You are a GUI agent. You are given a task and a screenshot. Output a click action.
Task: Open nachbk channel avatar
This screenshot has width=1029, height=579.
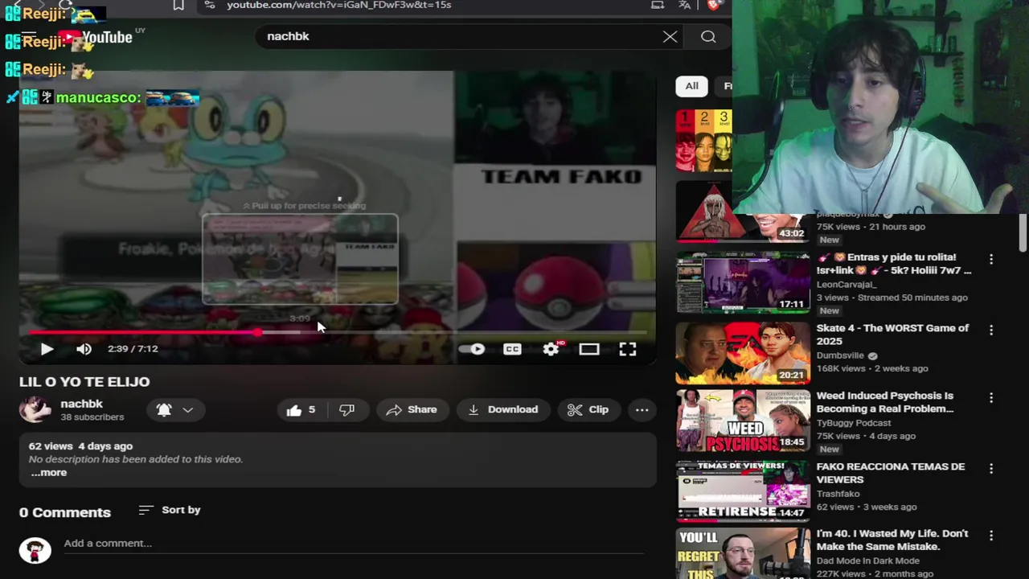click(35, 409)
